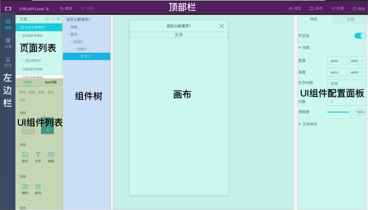
Task: Open the 编辑 section in the left sidebar
Action: click(x=8, y=24)
